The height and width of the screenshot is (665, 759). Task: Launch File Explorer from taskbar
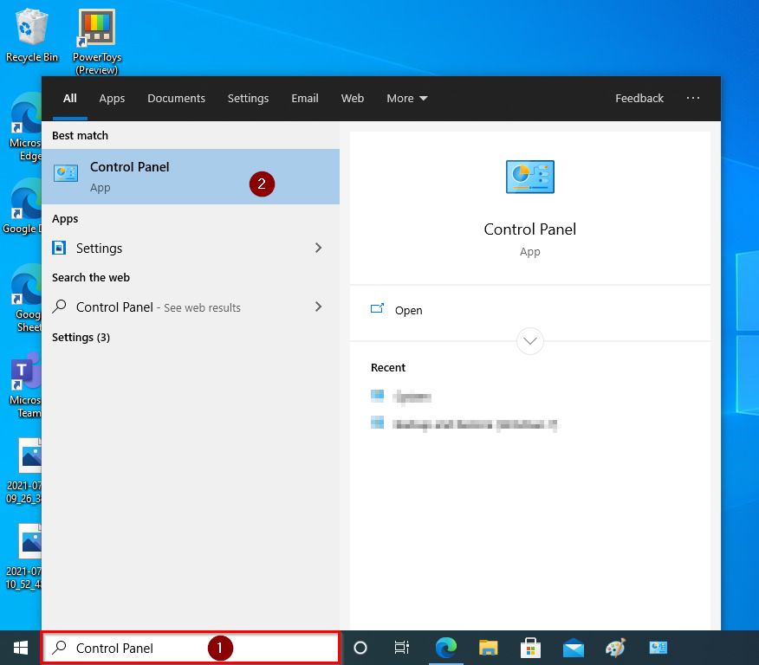click(489, 648)
